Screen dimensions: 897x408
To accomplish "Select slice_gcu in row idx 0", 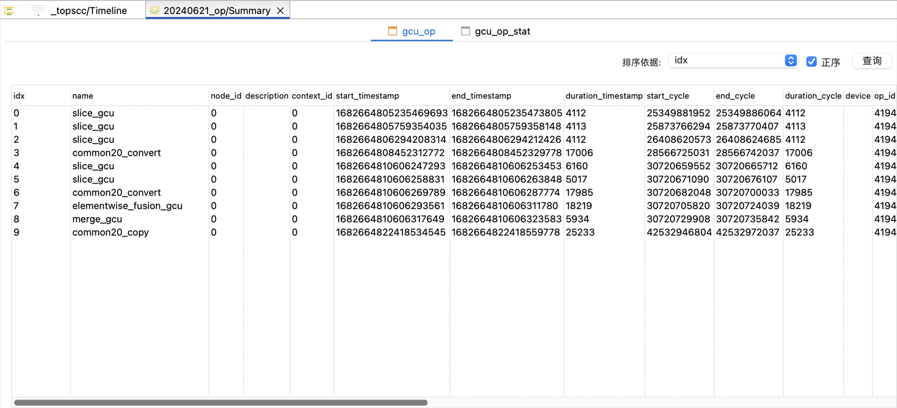I will point(94,113).
